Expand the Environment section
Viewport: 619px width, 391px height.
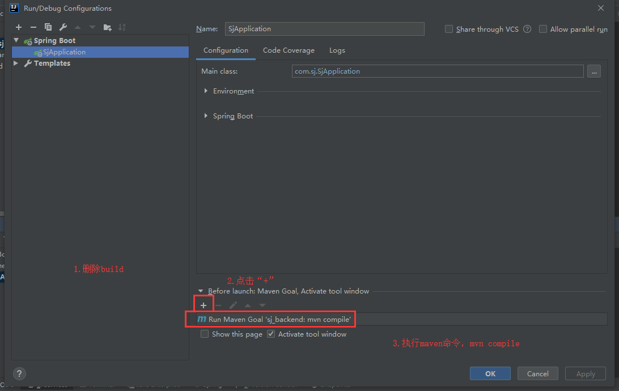pos(206,91)
